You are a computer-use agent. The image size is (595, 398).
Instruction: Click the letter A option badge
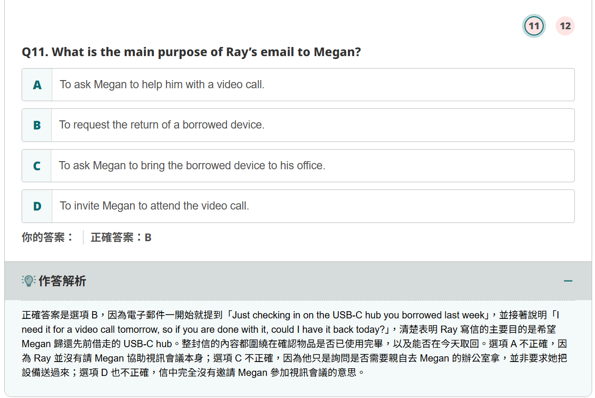click(37, 85)
